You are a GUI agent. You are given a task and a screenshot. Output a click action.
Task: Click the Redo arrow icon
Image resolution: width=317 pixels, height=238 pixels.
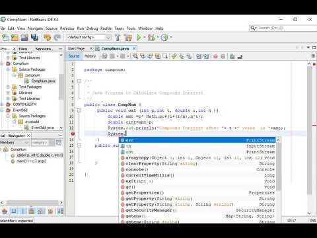click(x=57, y=38)
